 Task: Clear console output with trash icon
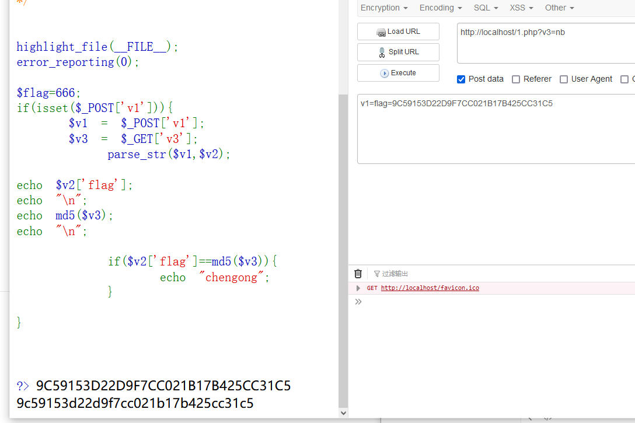click(358, 274)
